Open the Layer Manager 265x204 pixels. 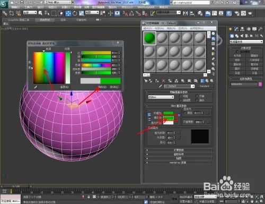(x=200, y=13)
